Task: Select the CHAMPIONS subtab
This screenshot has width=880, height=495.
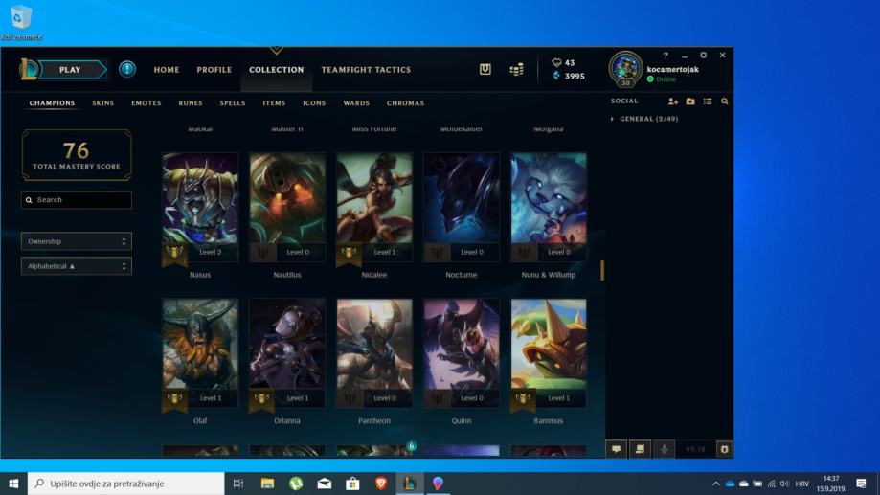Action: pos(52,103)
